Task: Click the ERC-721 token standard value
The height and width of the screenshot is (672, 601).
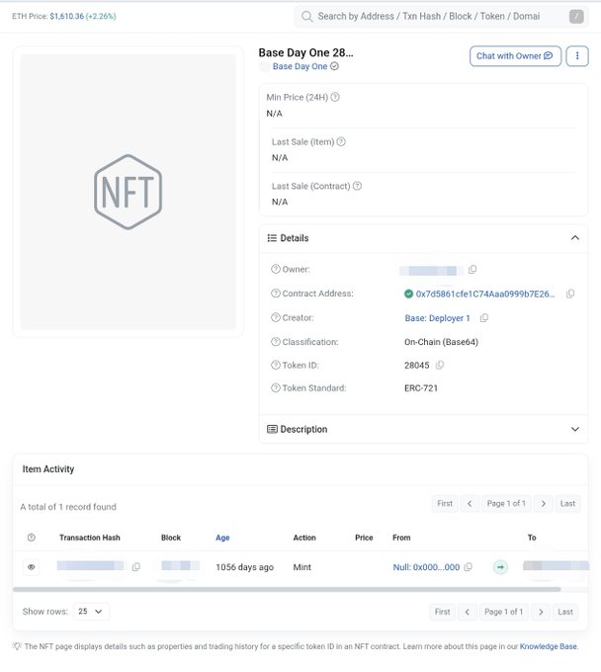Action: [x=421, y=387]
